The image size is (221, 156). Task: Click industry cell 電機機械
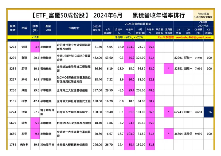(x=48, y=69)
